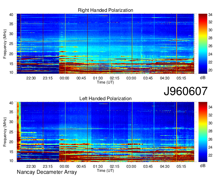Click "Frequency (MHz)" beside the Right Handed plot
216x176 pixels.
pos(5,44)
